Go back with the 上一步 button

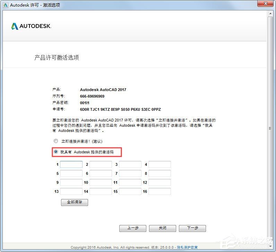coord(132,228)
